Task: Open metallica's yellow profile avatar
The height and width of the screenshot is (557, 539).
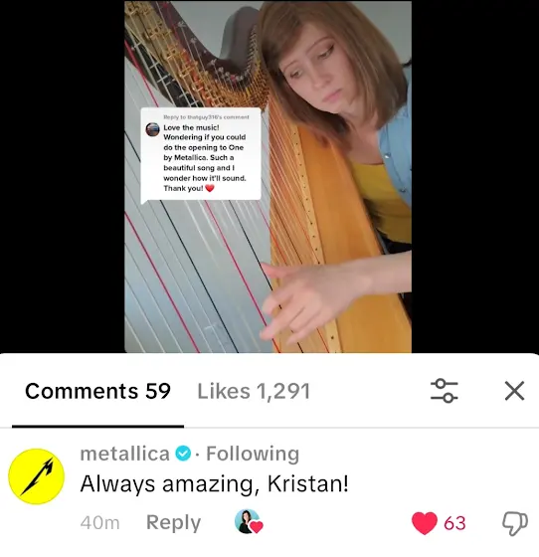Action: pyautogui.click(x=36, y=476)
